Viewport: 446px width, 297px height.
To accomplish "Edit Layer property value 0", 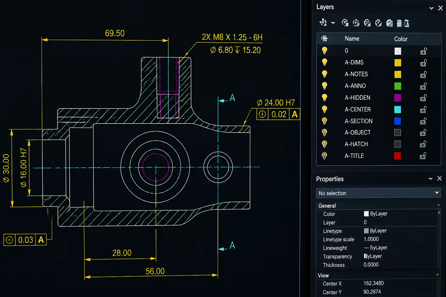I will click(365, 222).
